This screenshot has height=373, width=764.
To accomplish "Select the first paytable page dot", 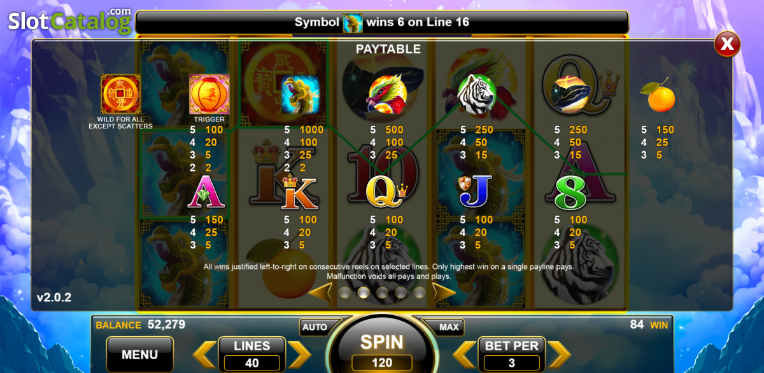I will point(345,293).
